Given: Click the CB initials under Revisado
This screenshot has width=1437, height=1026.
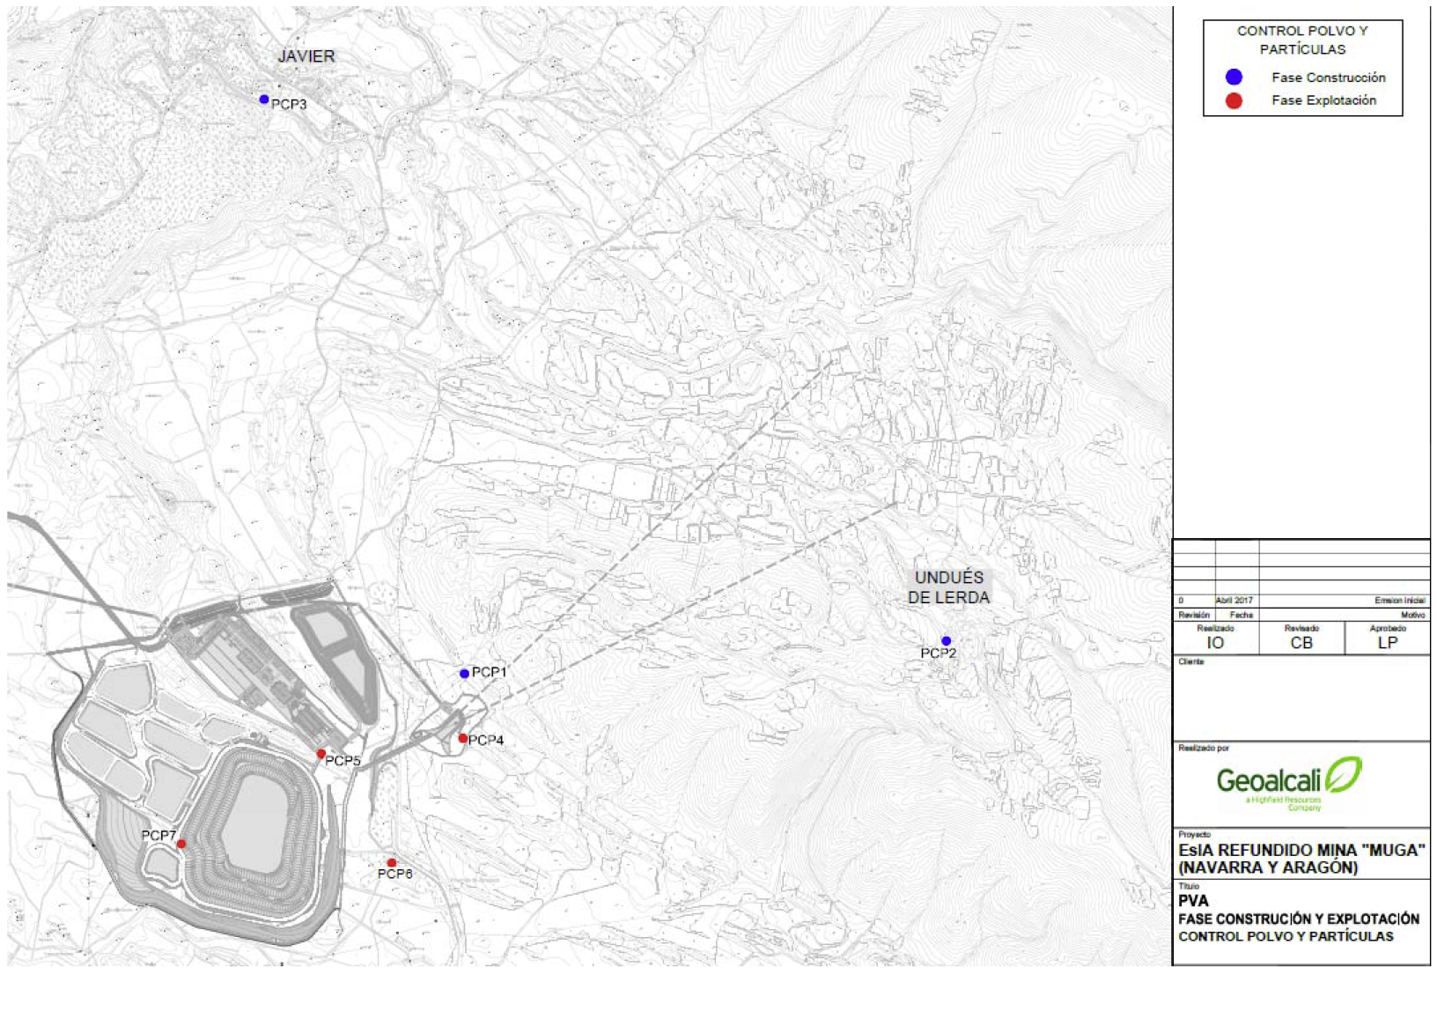Looking at the screenshot, I should pos(1301,643).
